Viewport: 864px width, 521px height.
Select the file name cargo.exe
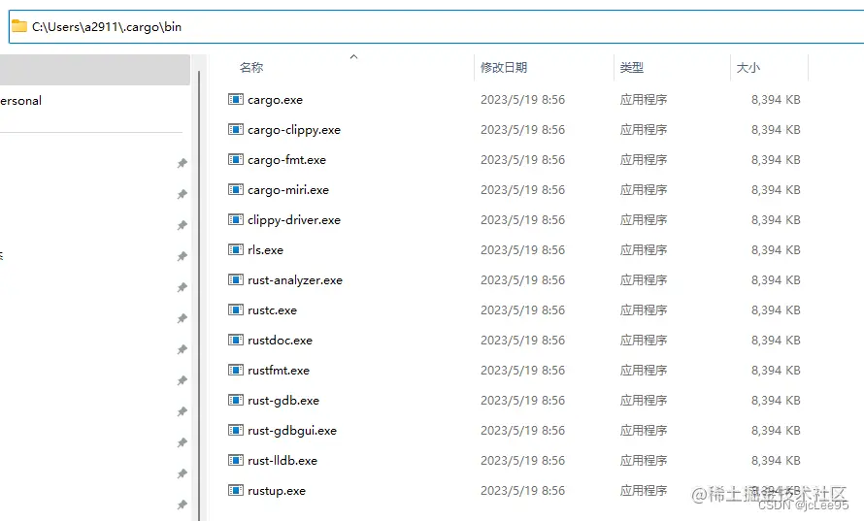pos(275,100)
